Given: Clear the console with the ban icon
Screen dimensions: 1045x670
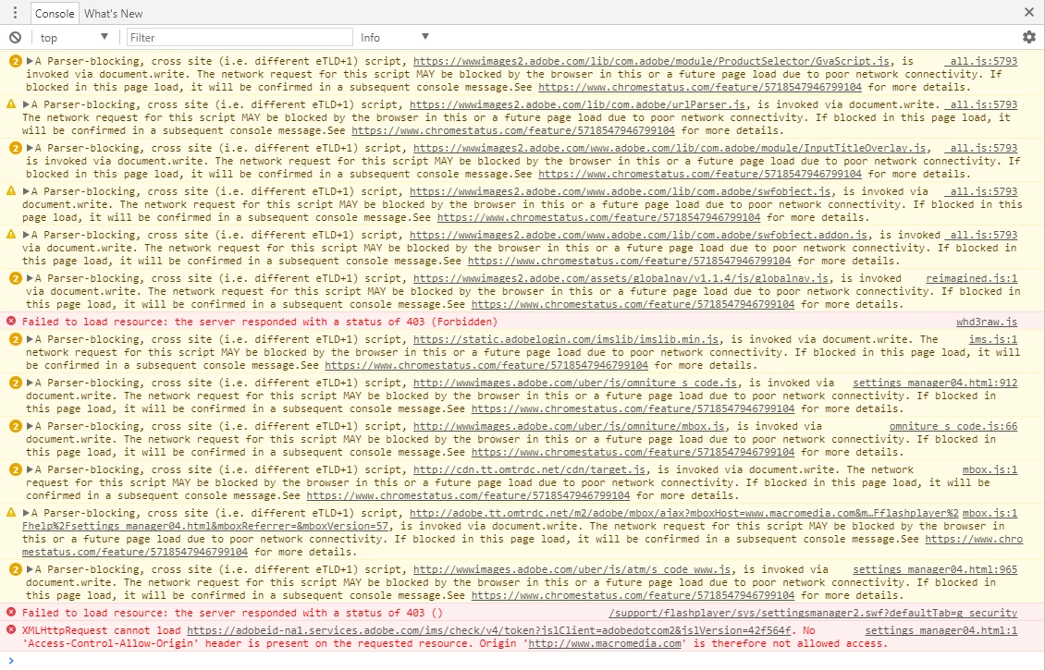Looking at the screenshot, I should [15, 37].
